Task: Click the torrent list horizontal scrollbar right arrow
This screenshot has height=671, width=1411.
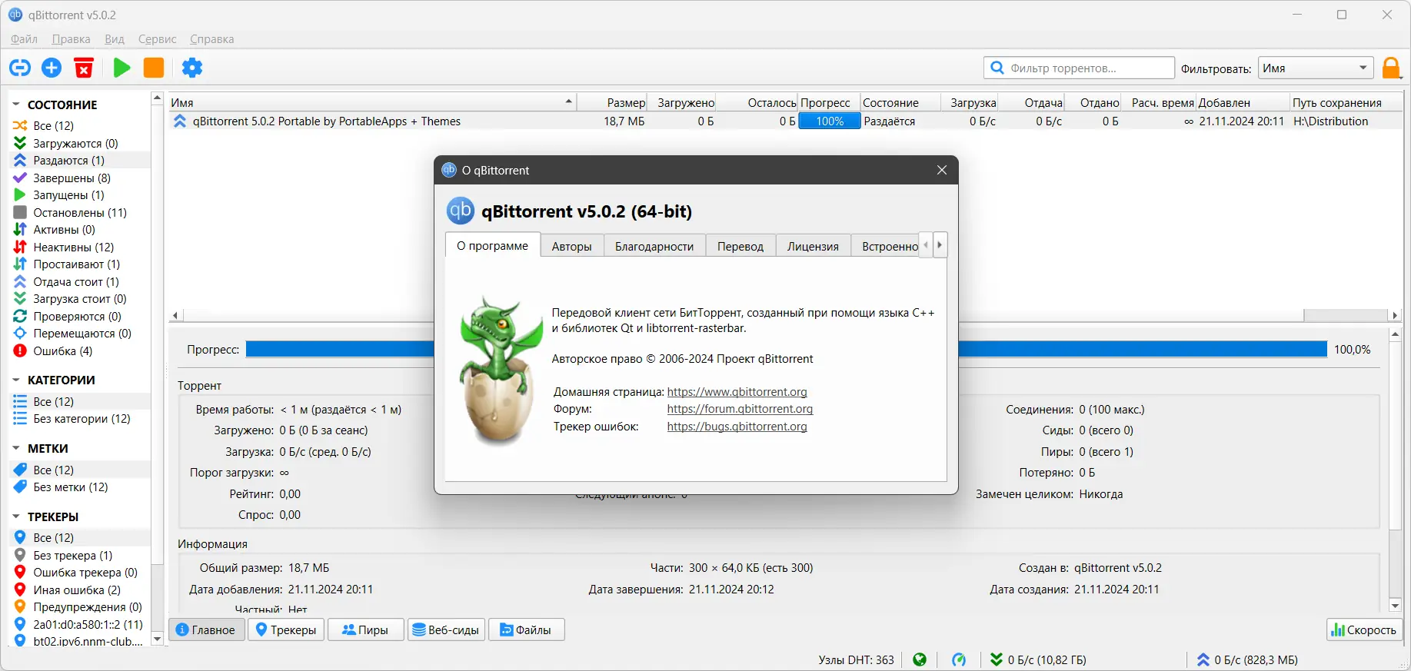Action: tap(1394, 315)
